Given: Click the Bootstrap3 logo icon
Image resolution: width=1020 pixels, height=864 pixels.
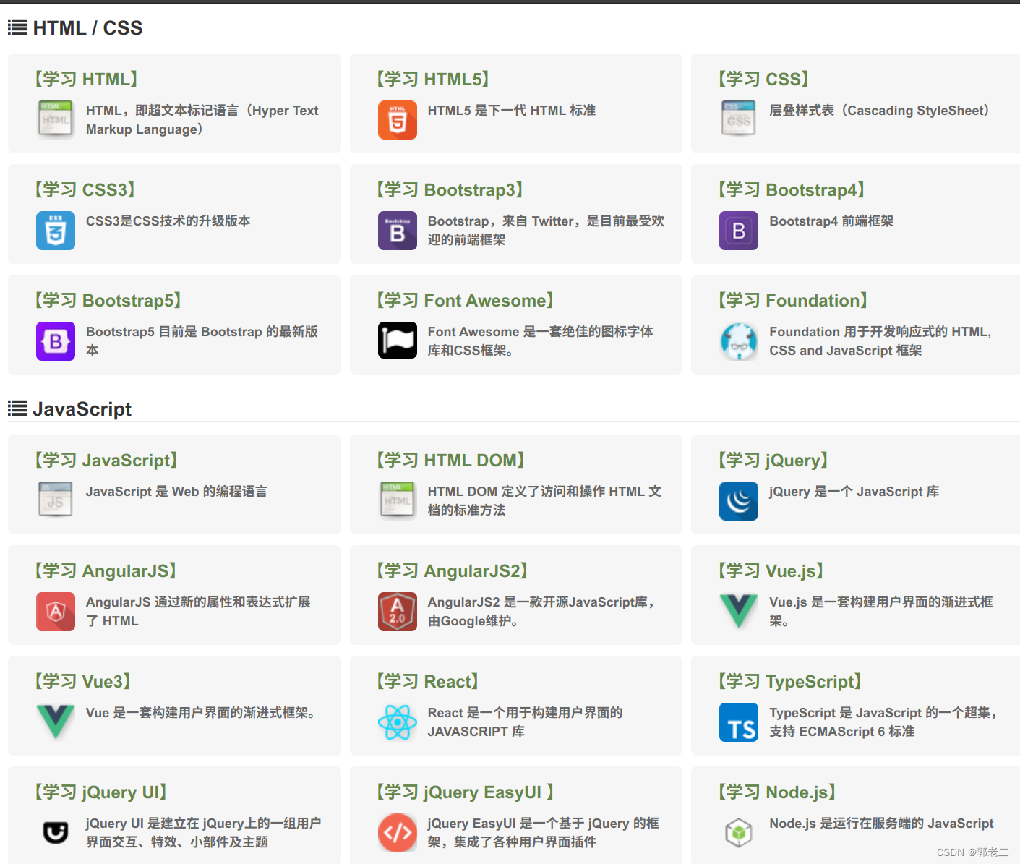Looking at the screenshot, I should pyautogui.click(x=398, y=231).
